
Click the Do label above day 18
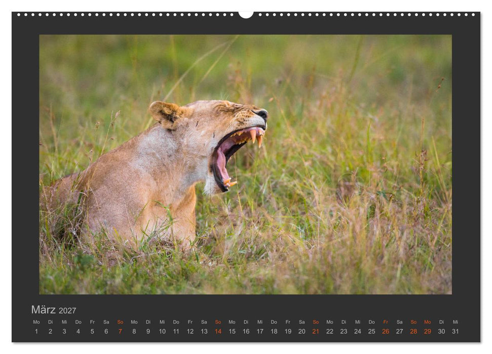(x=274, y=322)
